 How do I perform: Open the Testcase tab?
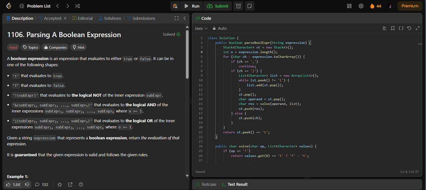point(206,184)
